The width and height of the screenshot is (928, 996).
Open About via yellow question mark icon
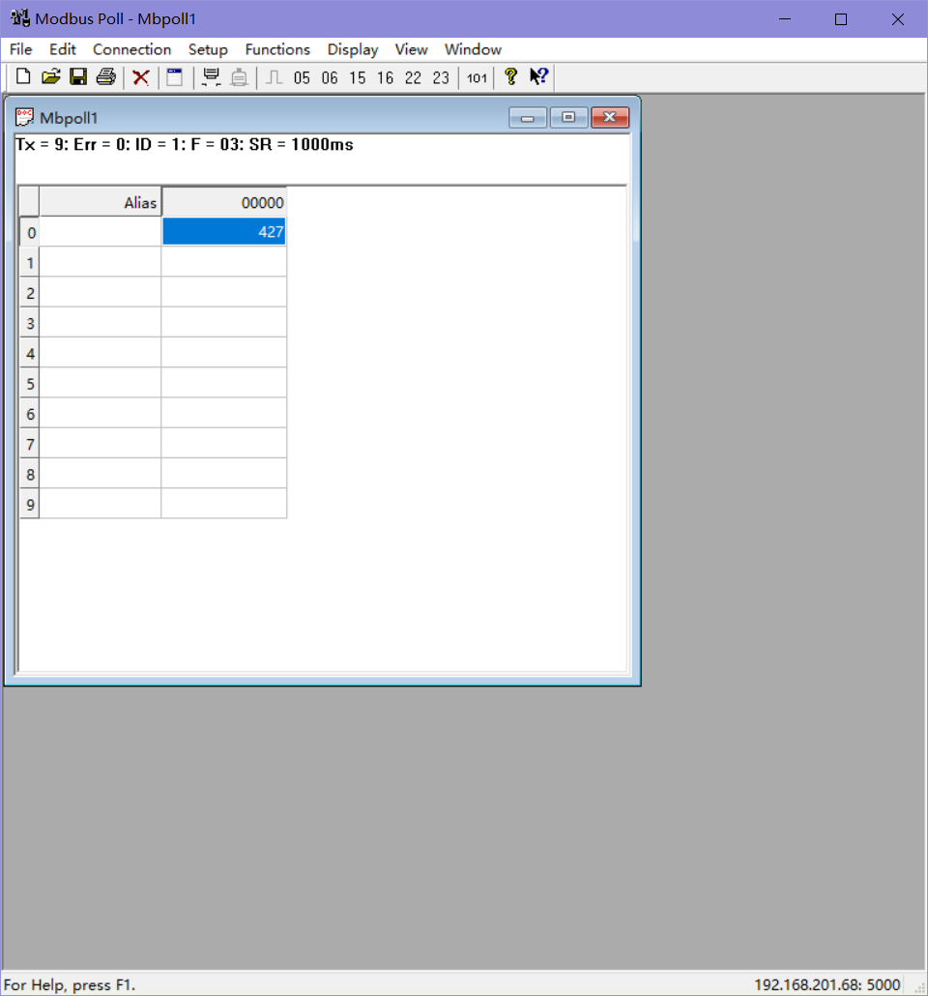pos(510,76)
